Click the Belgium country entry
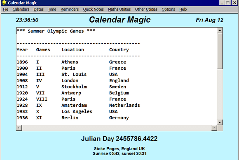Image resolution: width=239 pixels, height=160 pixels. (x=119, y=93)
